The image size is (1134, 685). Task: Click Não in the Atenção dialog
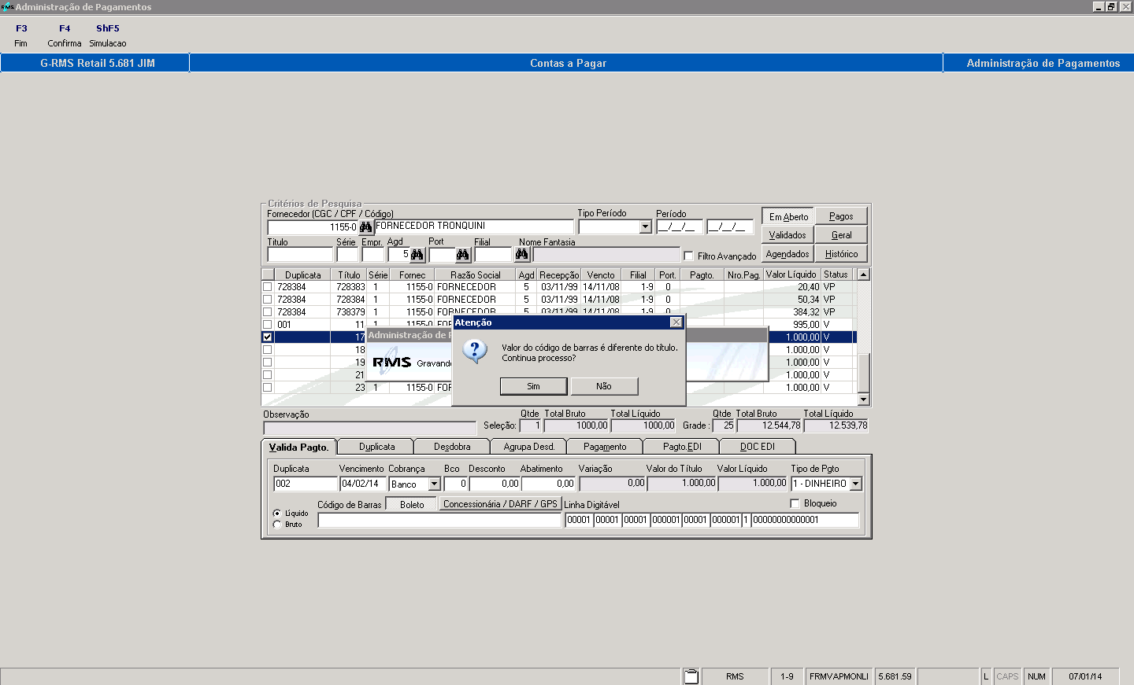click(x=604, y=386)
